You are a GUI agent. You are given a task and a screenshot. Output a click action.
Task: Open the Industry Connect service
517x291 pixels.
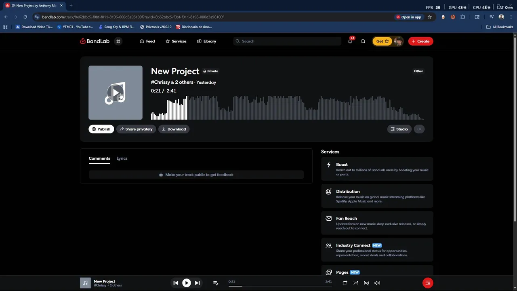(377, 250)
